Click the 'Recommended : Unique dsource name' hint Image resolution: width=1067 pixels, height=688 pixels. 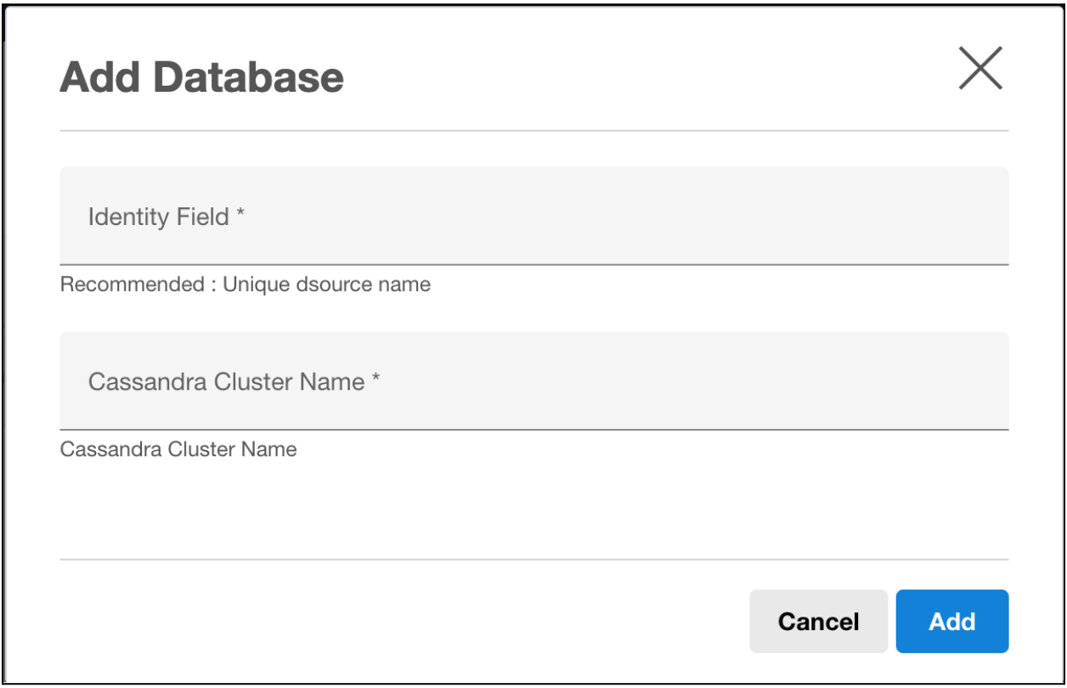point(245,285)
